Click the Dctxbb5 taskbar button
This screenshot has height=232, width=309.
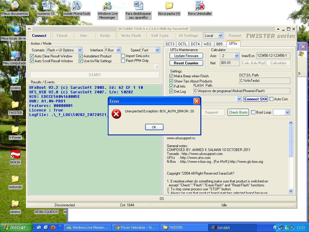click(233, 227)
